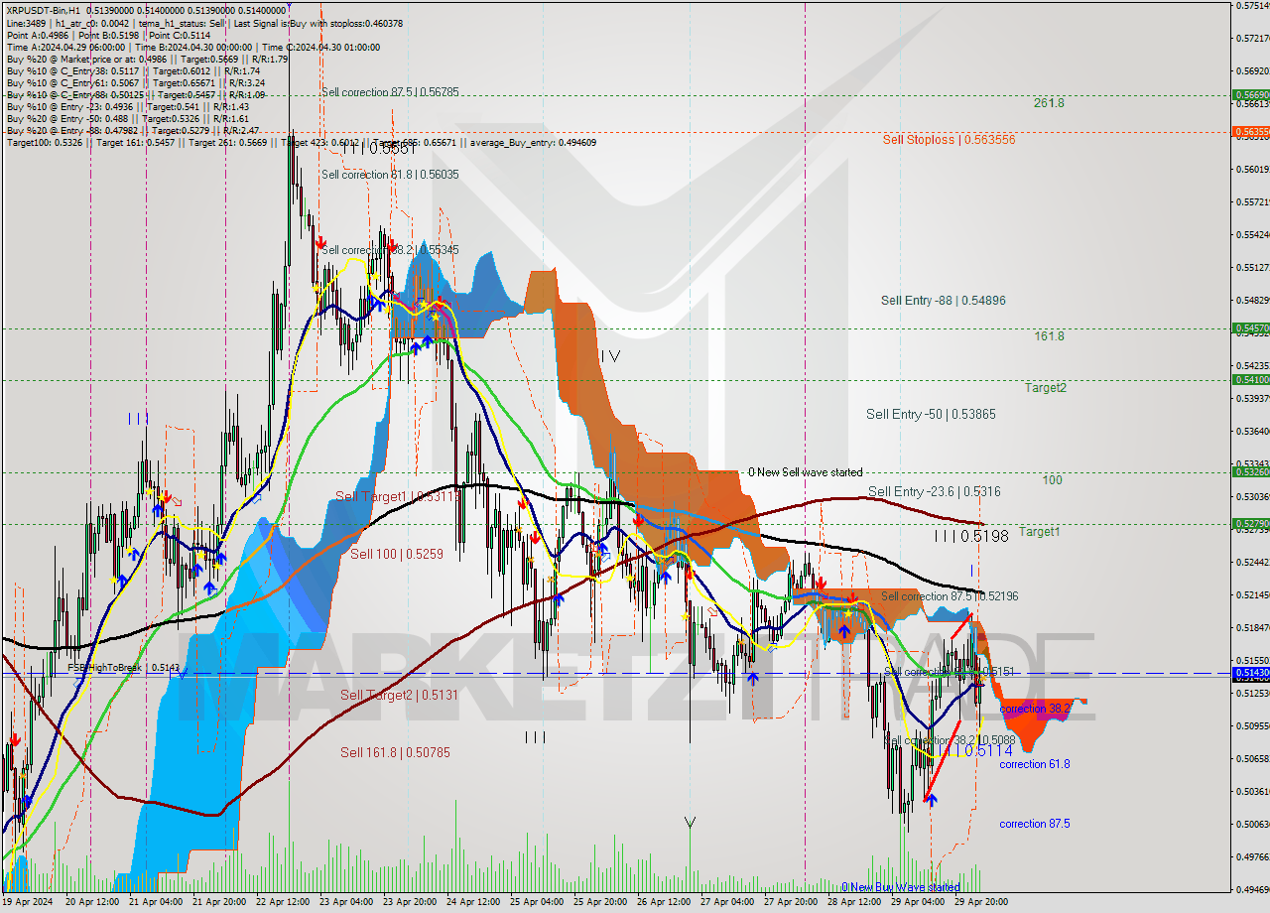Select the Sell Stoploss 0.563556 label
Screen dimensions: 1270x913
tap(949, 140)
